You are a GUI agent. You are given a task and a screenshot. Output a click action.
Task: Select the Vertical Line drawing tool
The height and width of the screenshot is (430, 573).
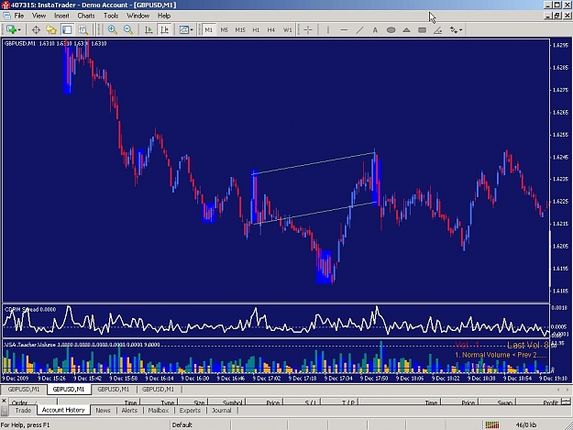tap(328, 30)
